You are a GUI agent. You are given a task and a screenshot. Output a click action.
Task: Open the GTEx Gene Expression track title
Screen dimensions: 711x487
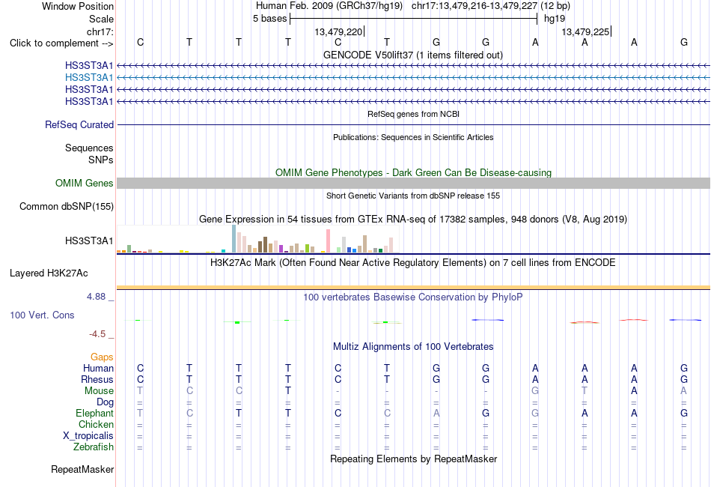413,220
